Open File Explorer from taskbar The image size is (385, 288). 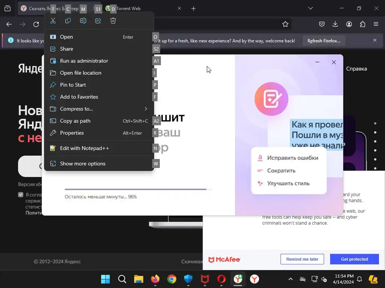coord(139,279)
